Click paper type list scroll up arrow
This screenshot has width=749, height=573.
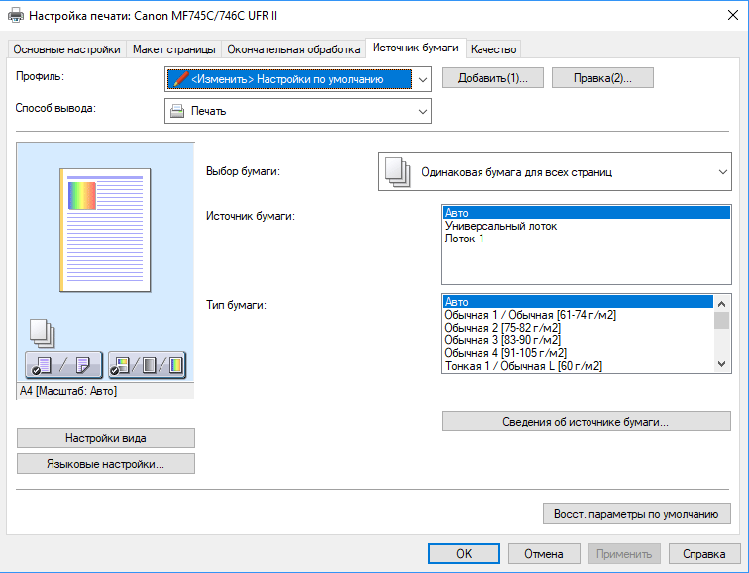click(x=722, y=304)
